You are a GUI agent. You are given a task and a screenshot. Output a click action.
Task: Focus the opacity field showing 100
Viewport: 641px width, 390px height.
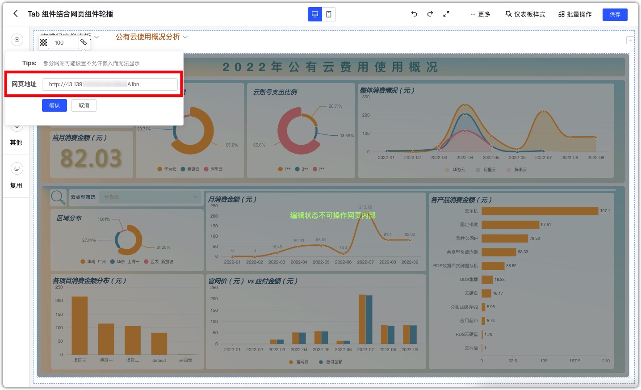click(x=64, y=42)
